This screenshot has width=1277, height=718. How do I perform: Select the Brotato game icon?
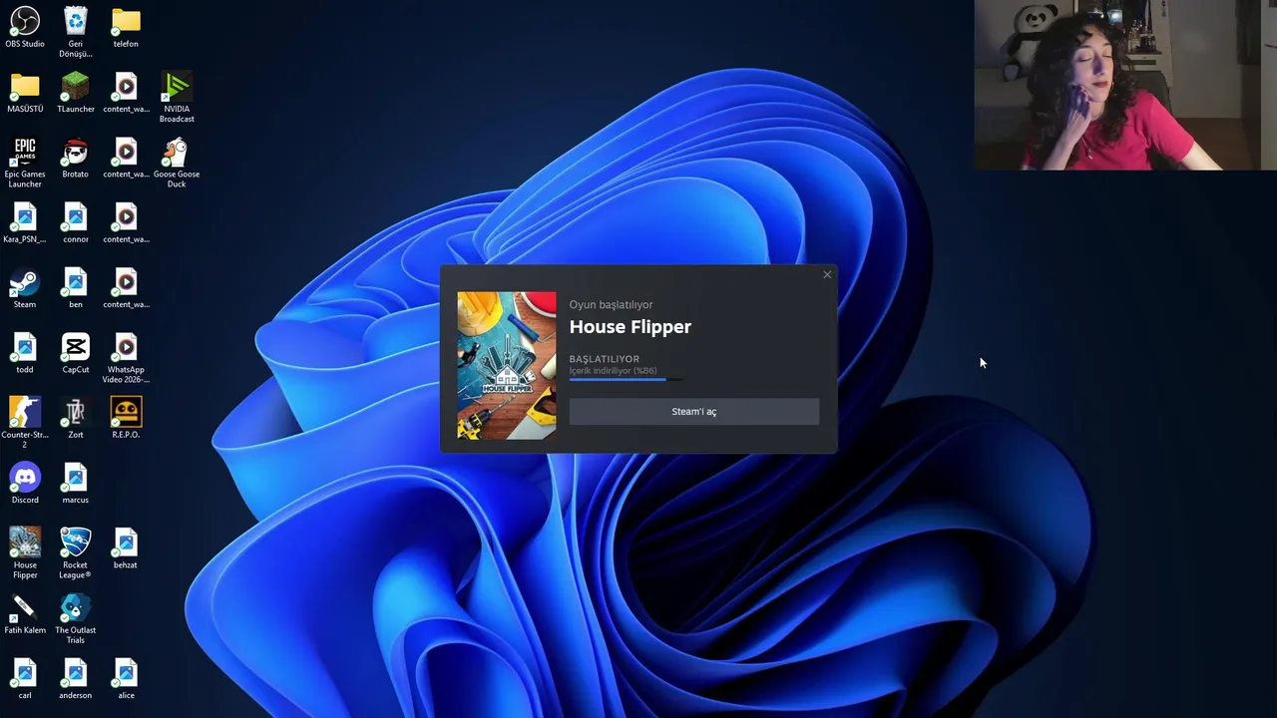(x=75, y=158)
